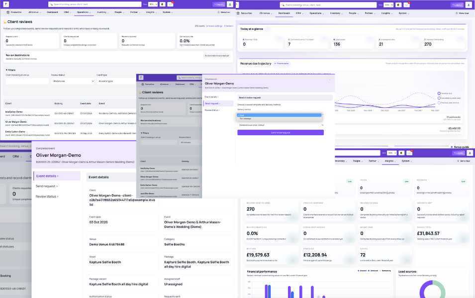
Task: Click Send review request button
Action: 281,133
